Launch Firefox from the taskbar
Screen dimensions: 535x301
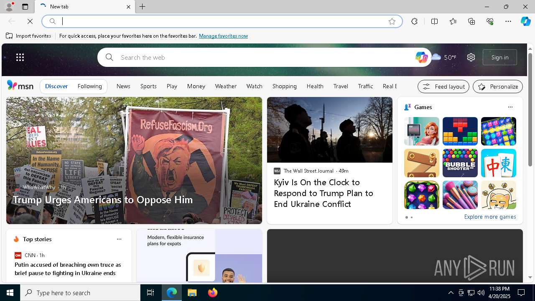click(x=213, y=293)
